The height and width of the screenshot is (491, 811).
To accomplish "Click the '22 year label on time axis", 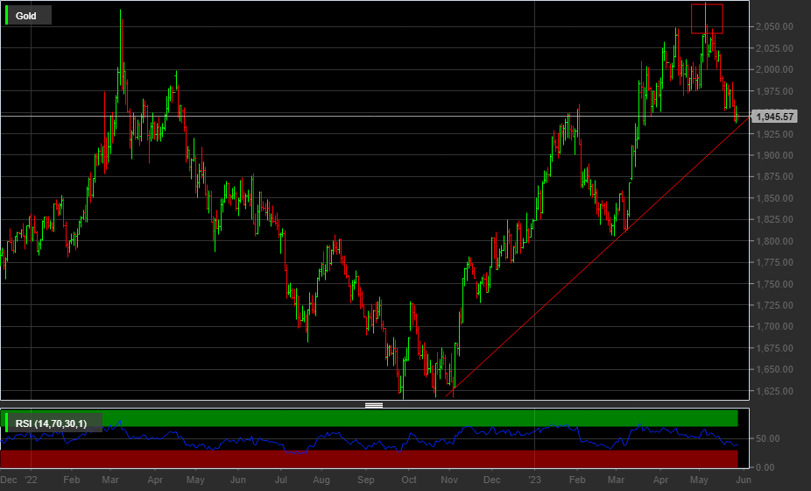I will 32,480.
